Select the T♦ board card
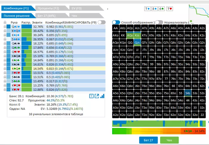Screen dimensions: 209x145 (x=147, y=9)
